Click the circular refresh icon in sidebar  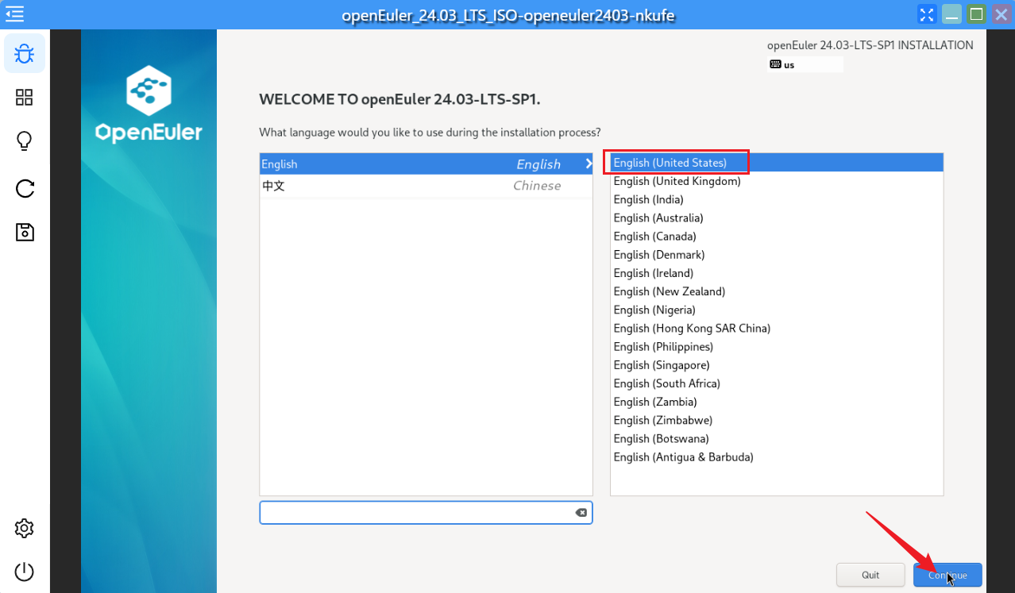[25, 188]
